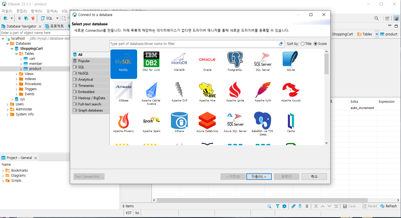Image resolution: width=401 pixels, height=218 pixels.
Task: Show the Analytical driver category
Action: [x=90, y=80]
